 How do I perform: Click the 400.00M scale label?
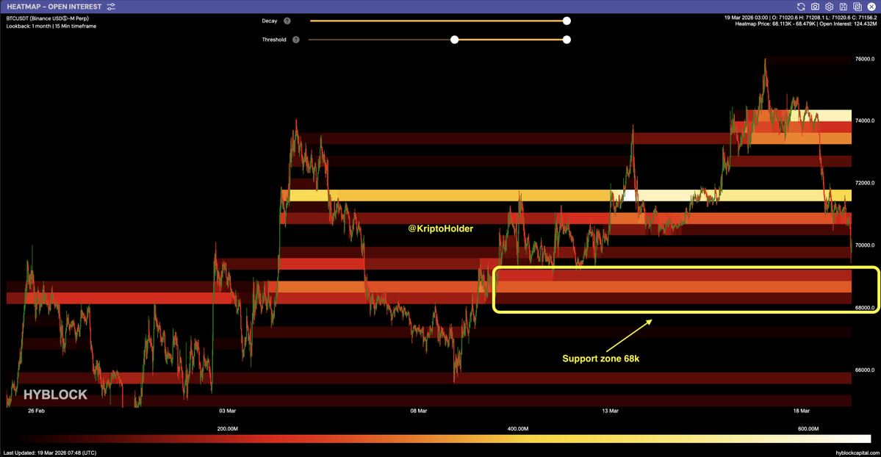click(518, 429)
